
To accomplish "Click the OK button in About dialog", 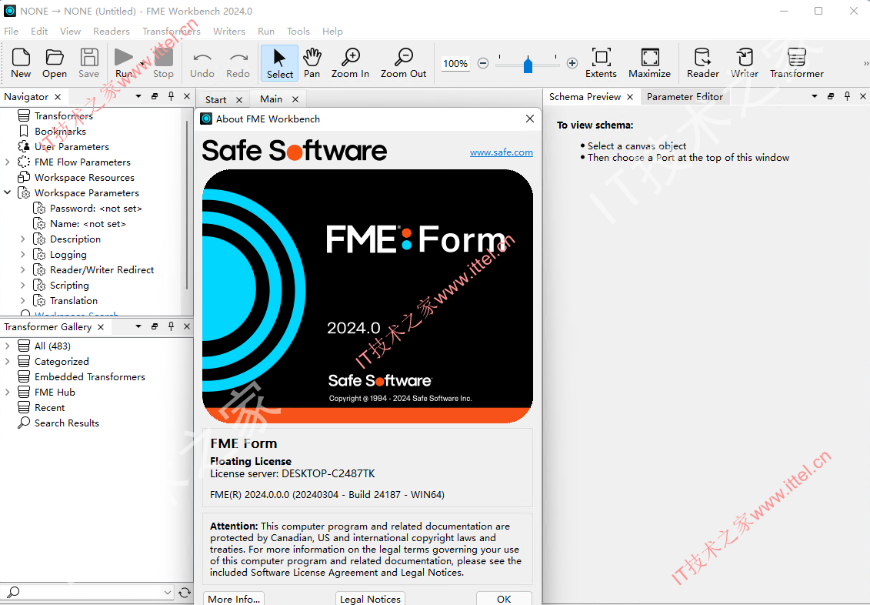I will (x=504, y=598).
